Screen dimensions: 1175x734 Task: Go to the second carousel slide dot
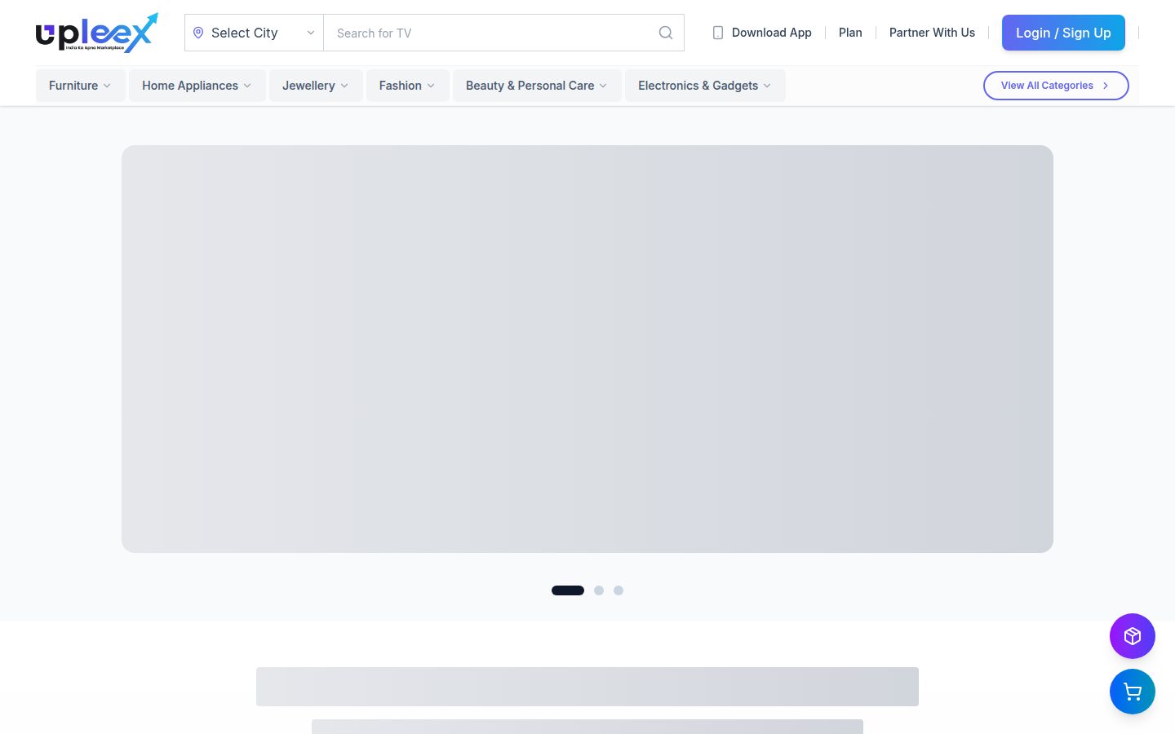(599, 590)
